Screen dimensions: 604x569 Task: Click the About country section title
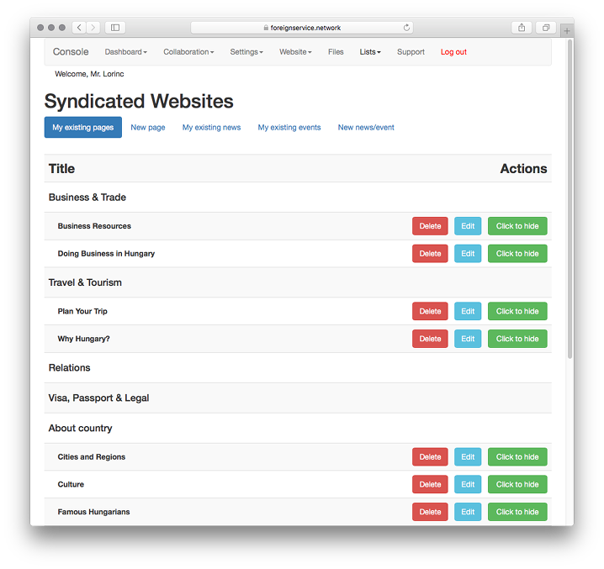click(x=80, y=428)
